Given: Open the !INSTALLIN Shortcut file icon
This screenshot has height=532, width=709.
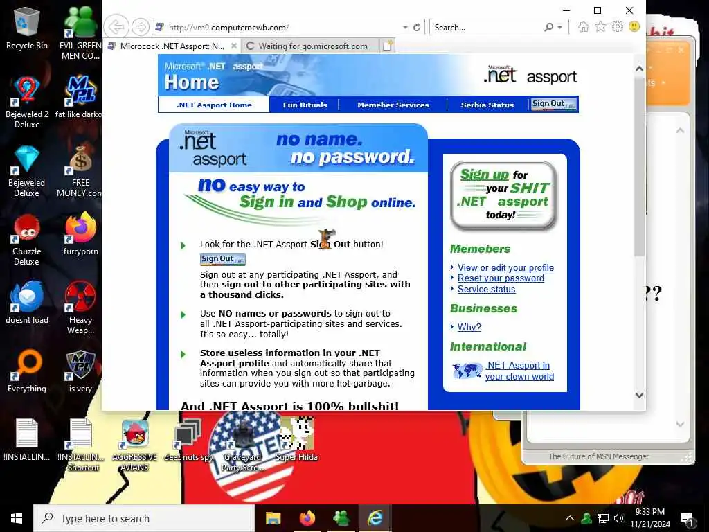Looking at the screenshot, I should [81, 444].
